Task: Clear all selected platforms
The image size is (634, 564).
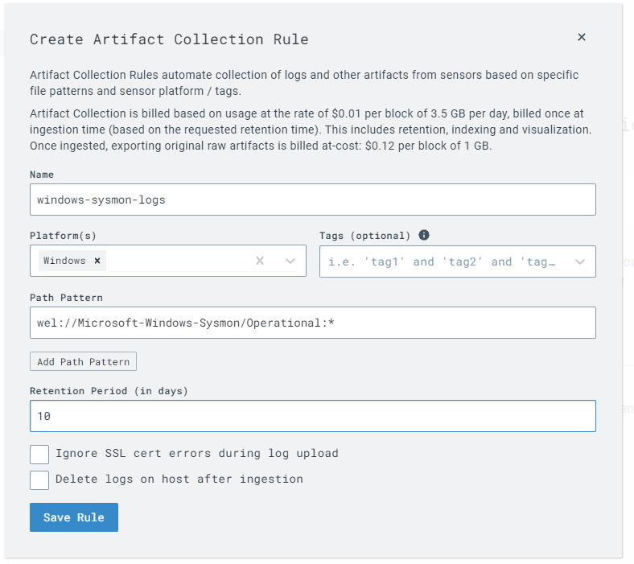Action: 260,261
